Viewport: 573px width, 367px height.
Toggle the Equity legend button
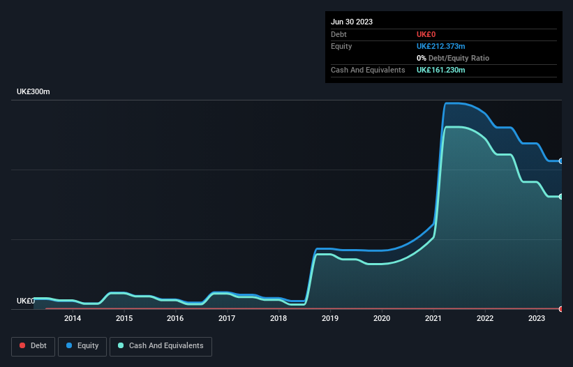point(82,346)
